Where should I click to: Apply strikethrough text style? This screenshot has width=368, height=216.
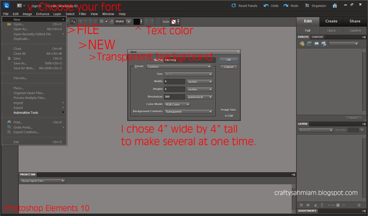pos(95,22)
